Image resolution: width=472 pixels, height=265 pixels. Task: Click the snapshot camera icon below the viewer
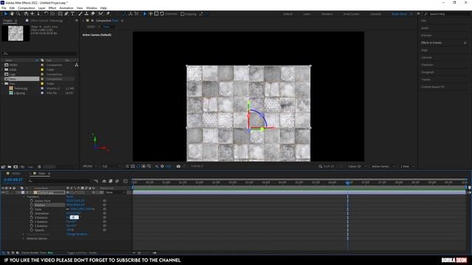coord(178,166)
